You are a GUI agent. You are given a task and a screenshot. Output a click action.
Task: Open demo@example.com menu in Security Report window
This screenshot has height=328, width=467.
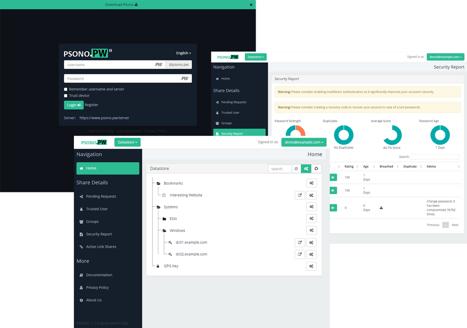pos(446,57)
